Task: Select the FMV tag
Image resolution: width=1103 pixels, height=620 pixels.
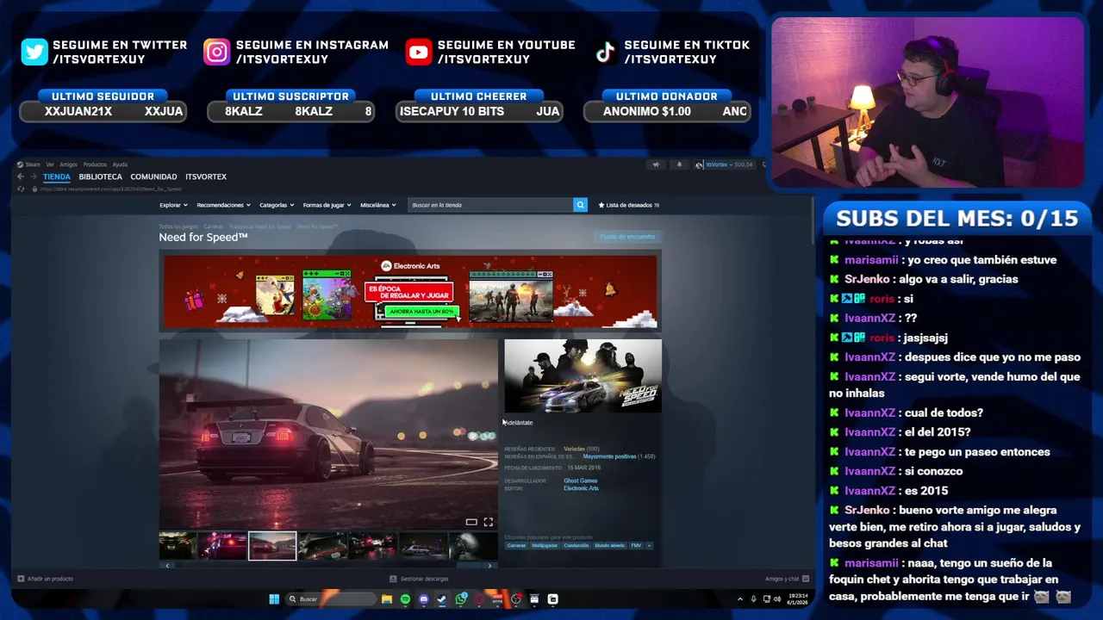Action: 636,545
